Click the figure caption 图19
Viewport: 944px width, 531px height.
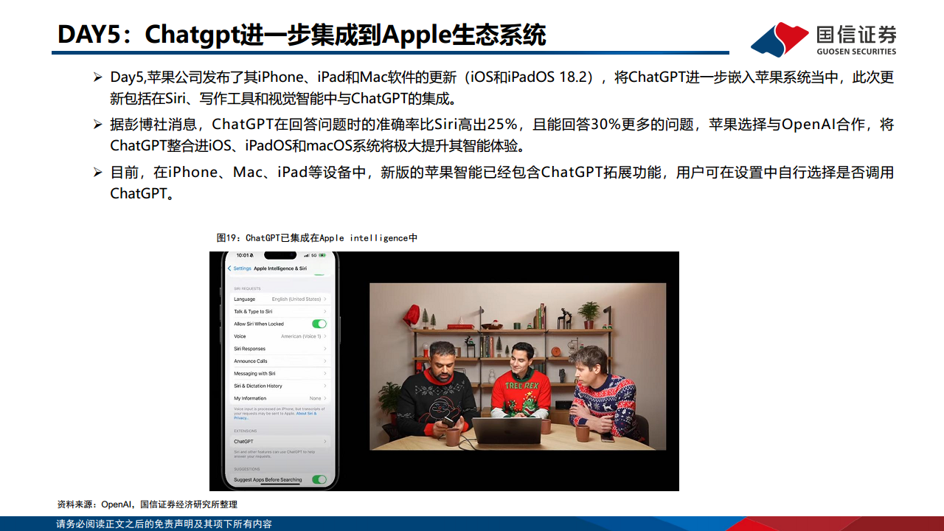pyautogui.click(x=317, y=238)
